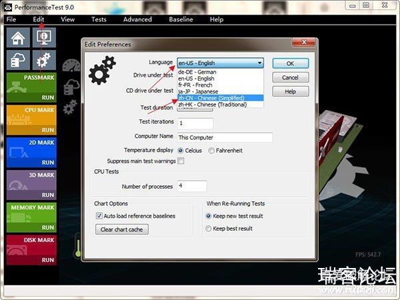Open the System Information monitor icon

[44, 37]
